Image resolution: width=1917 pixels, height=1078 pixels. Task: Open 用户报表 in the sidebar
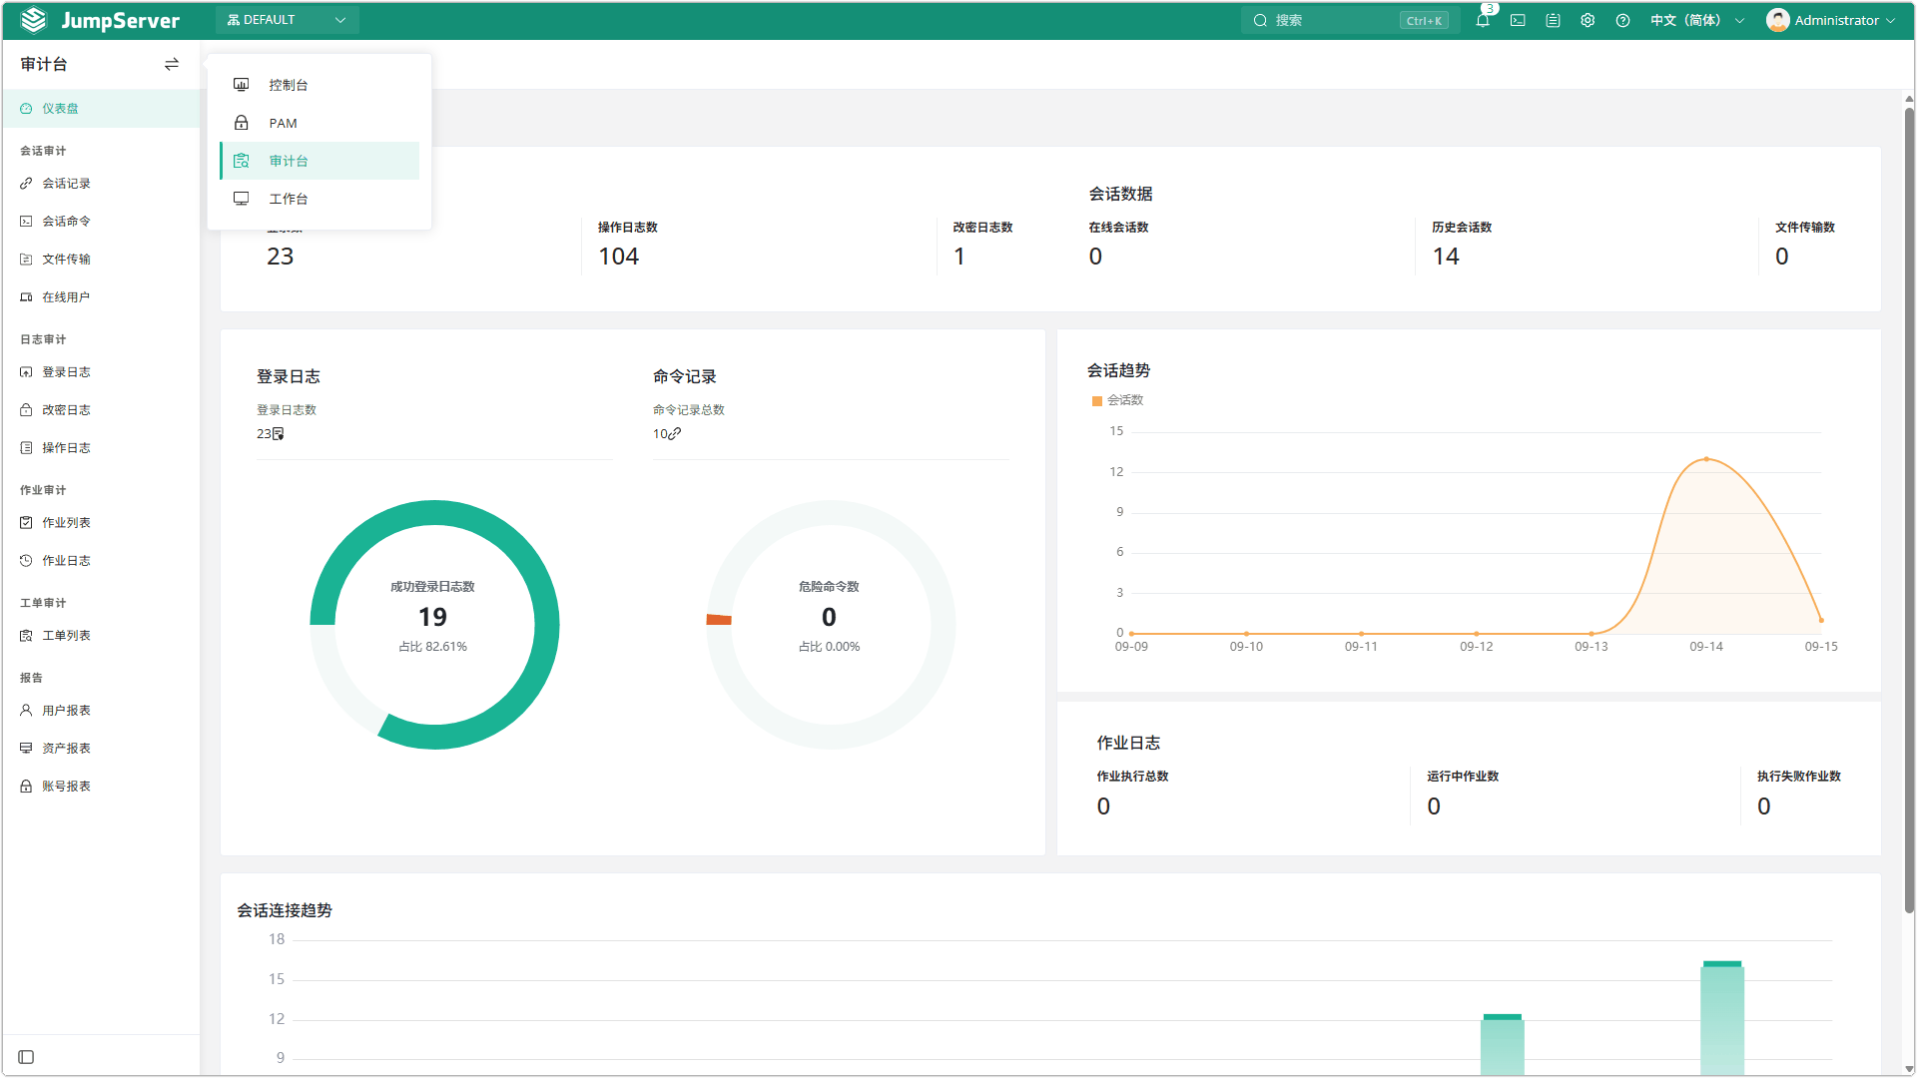(x=101, y=711)
